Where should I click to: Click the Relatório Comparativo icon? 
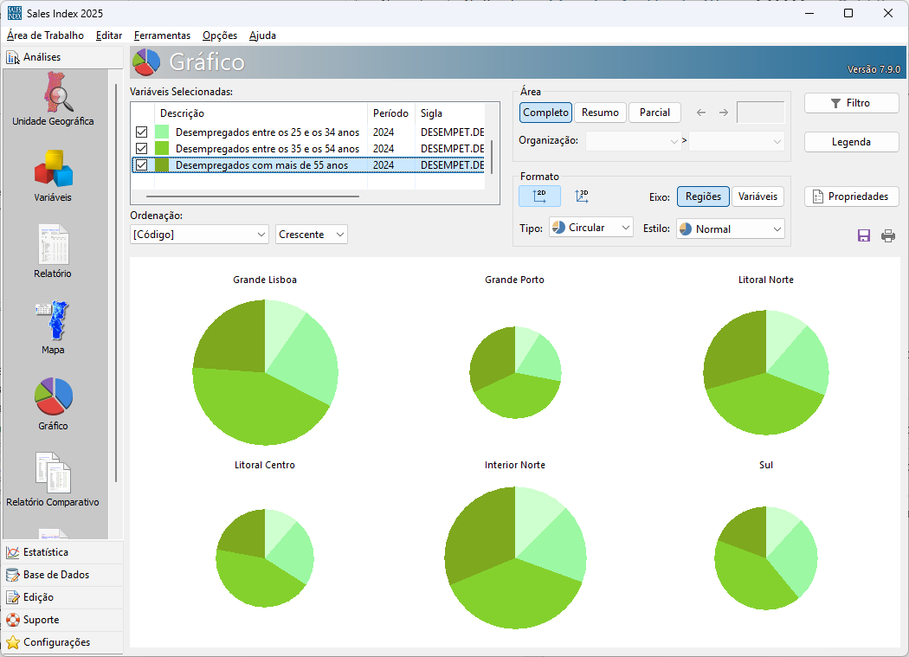coord(53,474)
